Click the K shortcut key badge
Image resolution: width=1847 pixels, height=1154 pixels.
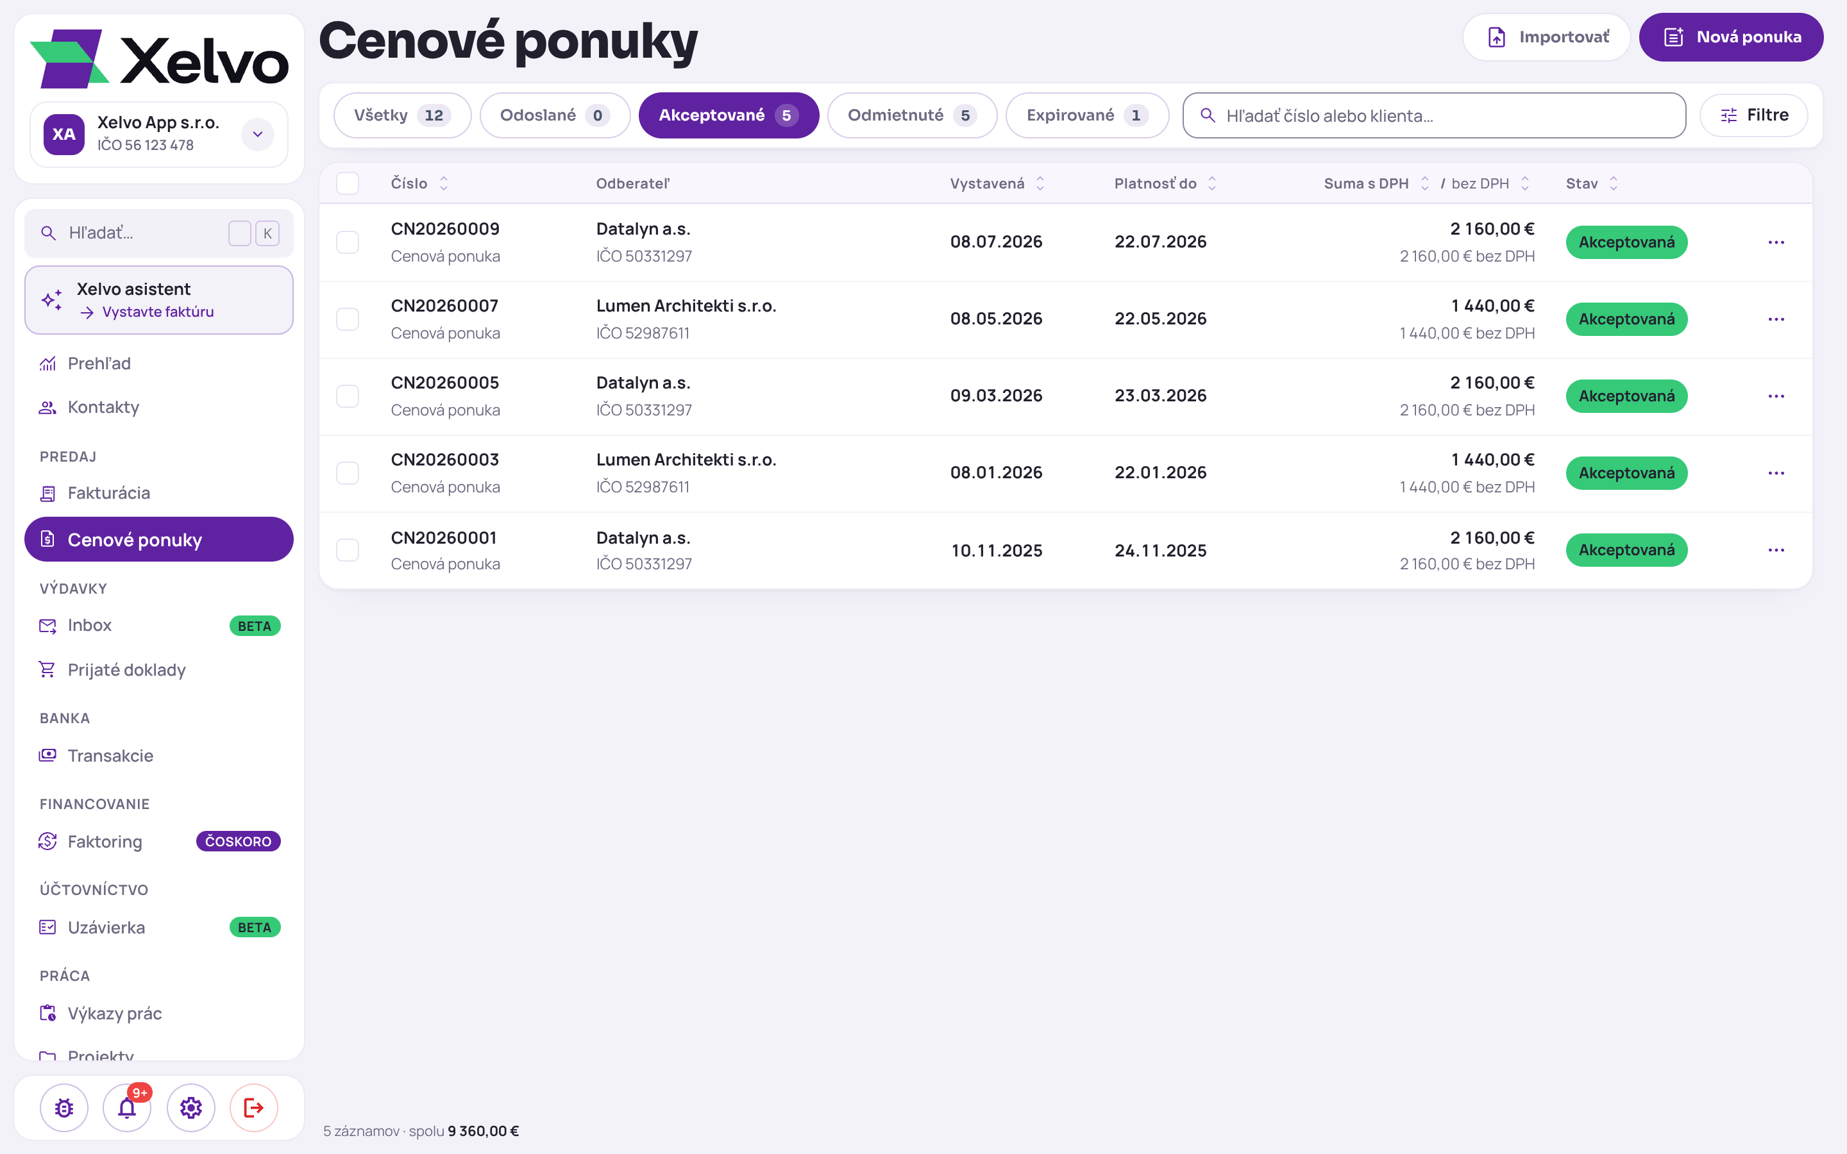[267, 233]
